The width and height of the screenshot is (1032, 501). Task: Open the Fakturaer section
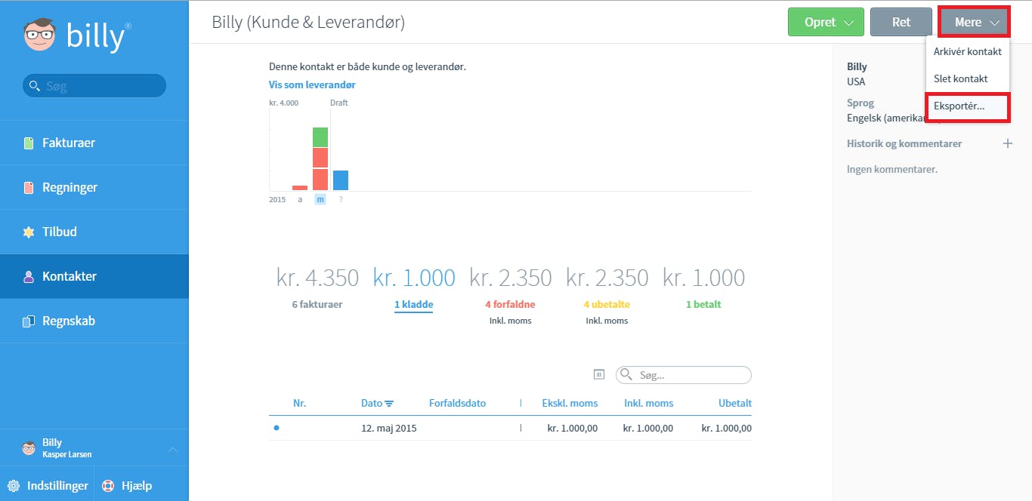point(94,143)
